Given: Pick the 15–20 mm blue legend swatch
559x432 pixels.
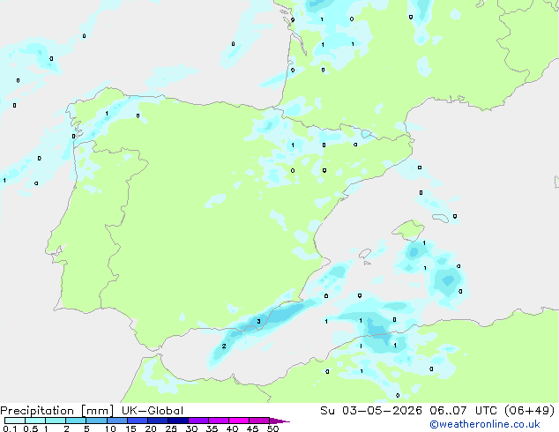Looking at the screenshot, I should [138, 421].
